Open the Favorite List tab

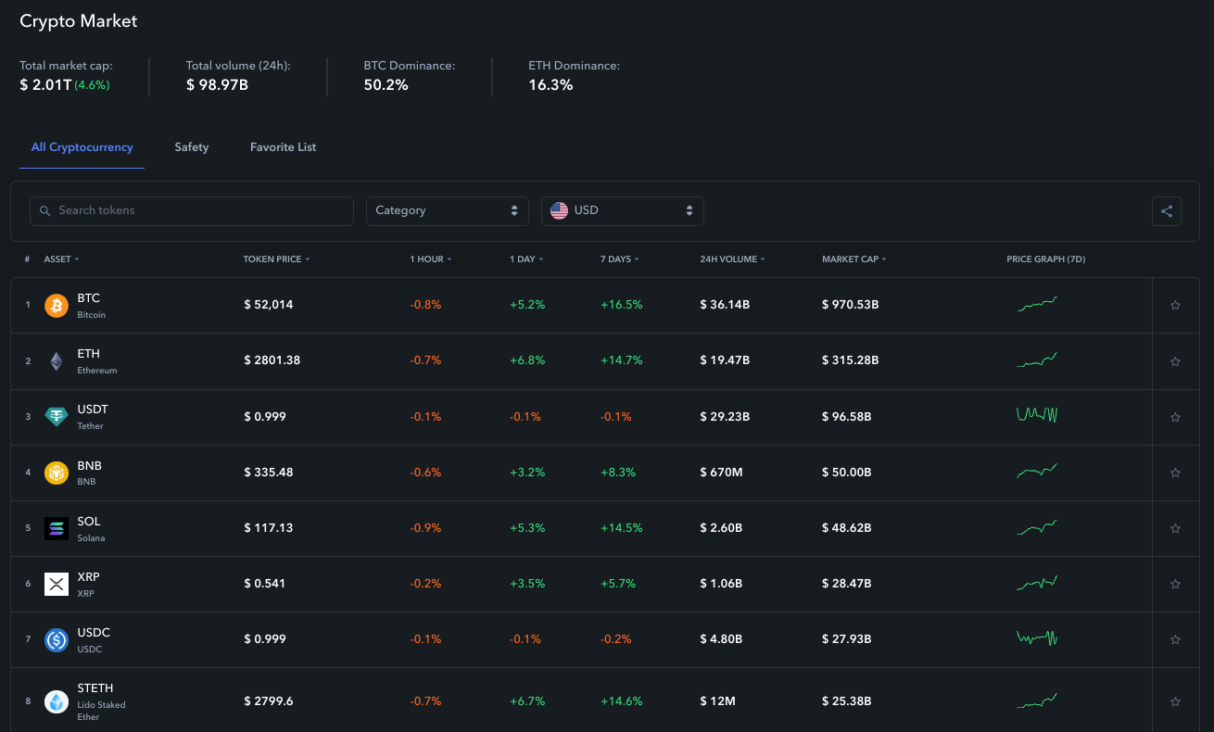[283, 146]
